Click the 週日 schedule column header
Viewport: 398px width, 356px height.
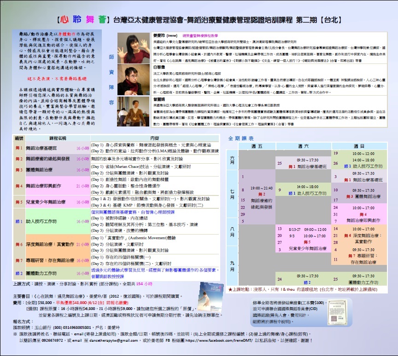click(359, 146)
